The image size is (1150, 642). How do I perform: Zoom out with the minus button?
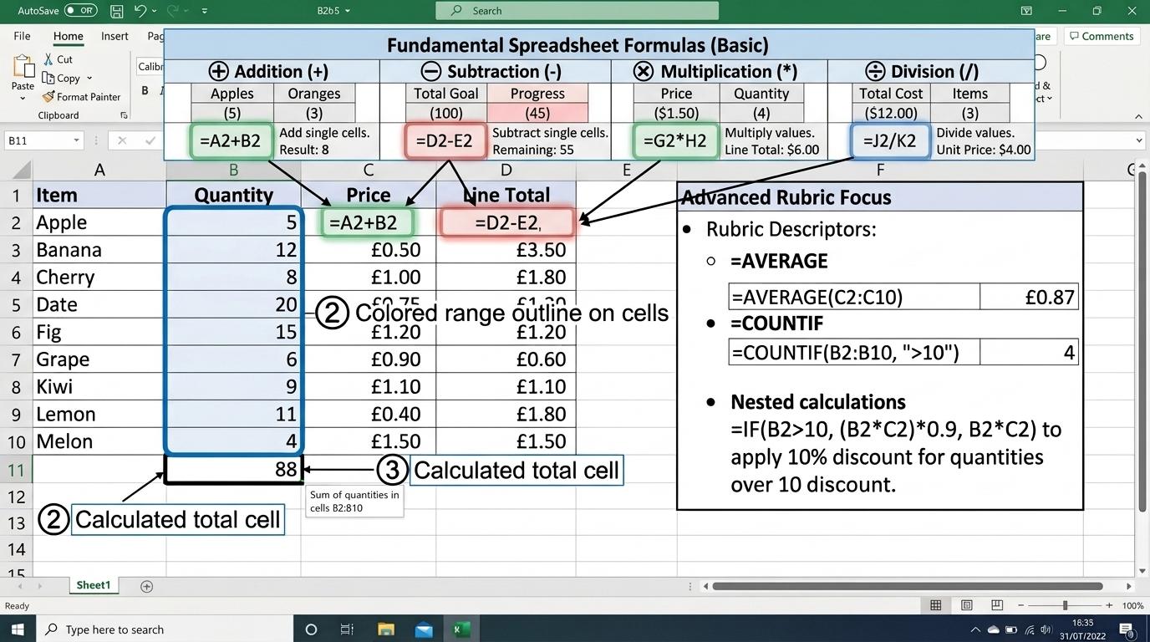(1021, 605)
